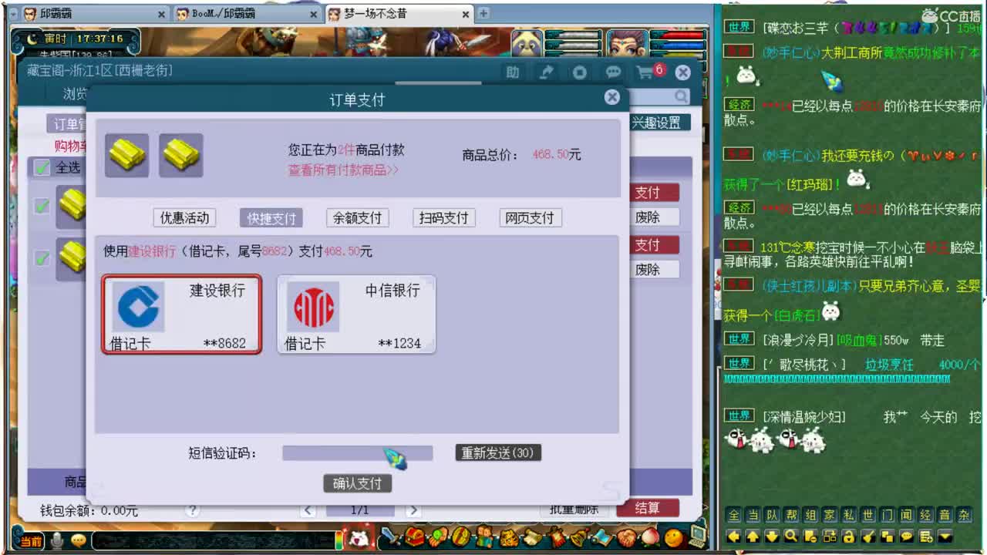
Task: Switch to the 快捷支付 tab
Action: [271, 217]
